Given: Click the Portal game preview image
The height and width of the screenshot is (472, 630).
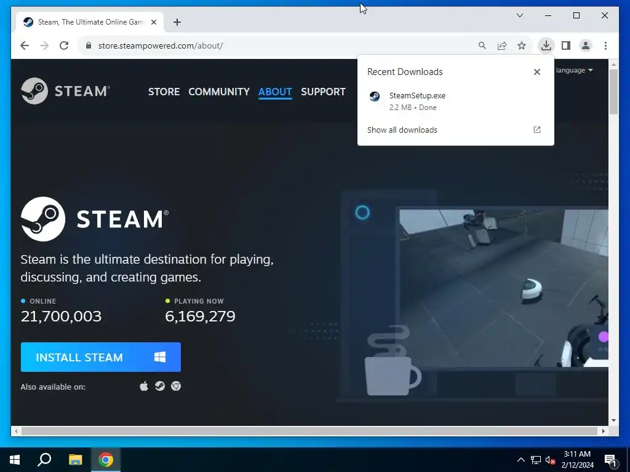Looking at the screenshot, I should tap(503, 287).
